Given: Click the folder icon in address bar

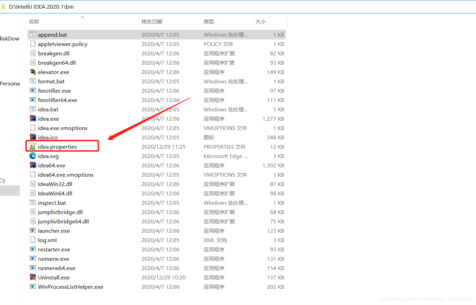Looking at the screenshot, I should pos(3,7).
